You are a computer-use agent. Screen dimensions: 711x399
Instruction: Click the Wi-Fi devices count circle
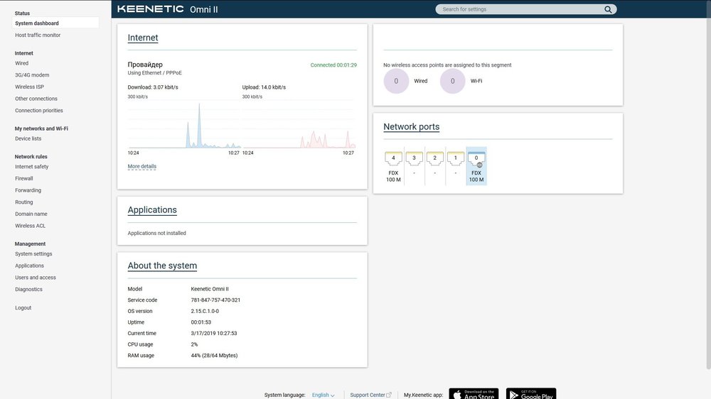452,81
